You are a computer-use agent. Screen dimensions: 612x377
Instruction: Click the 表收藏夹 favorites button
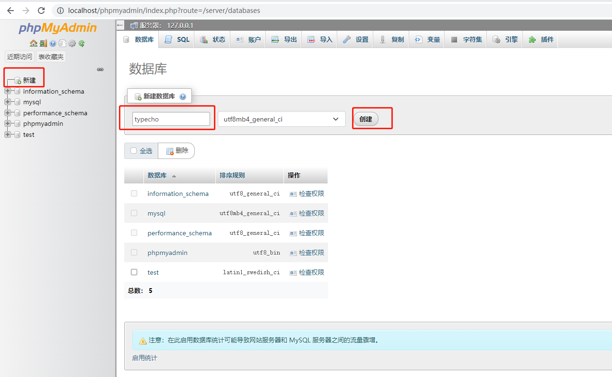pyautogui.click(x=51, y=57)
